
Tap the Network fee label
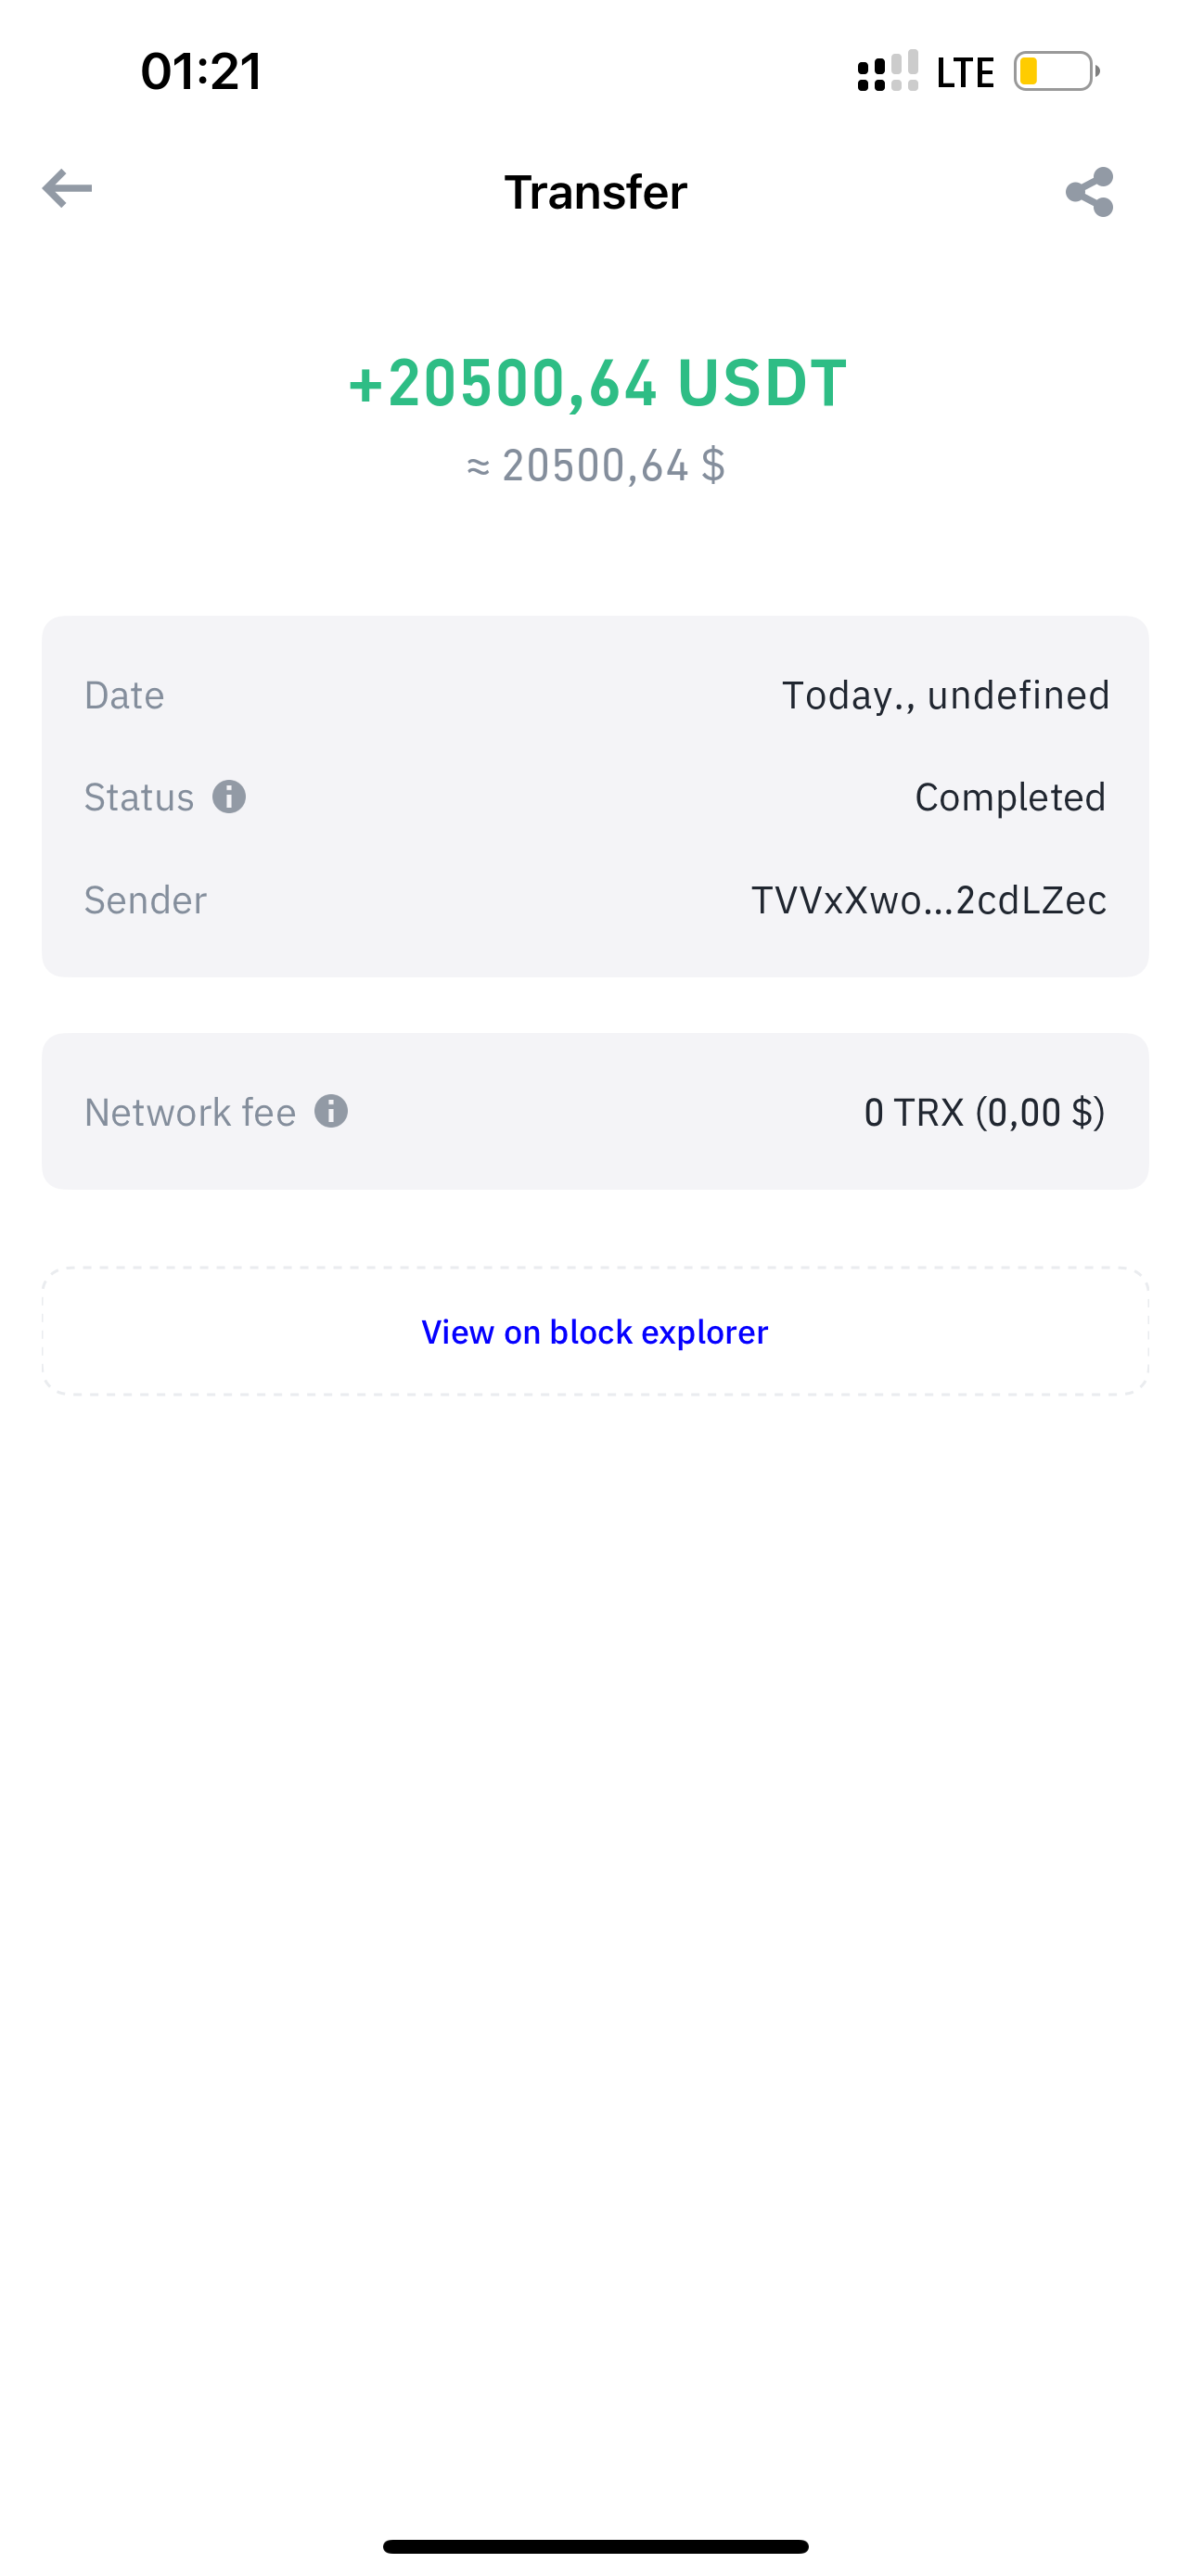pyautogui.click(x=190, y=1112)
